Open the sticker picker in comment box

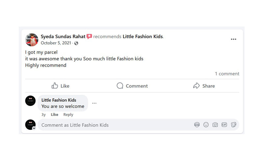coord(233,125)
